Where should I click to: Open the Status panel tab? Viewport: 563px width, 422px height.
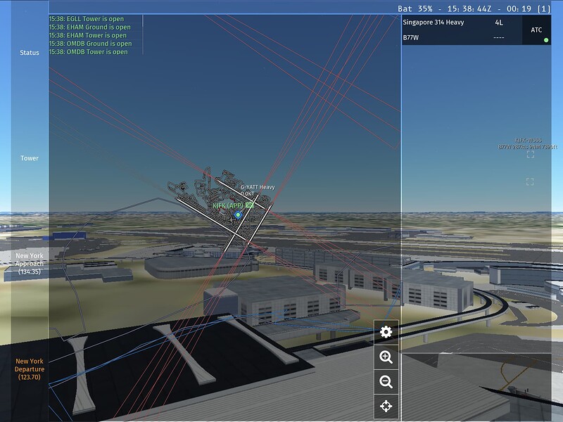[30, 53]
